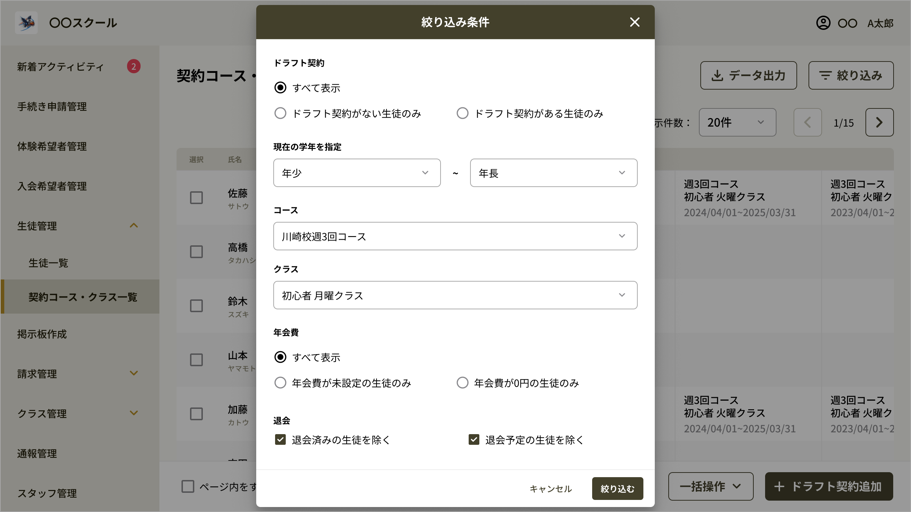
Task: Close the 絞り込み条件 dialog with the X icon
Action: (634, 22)
